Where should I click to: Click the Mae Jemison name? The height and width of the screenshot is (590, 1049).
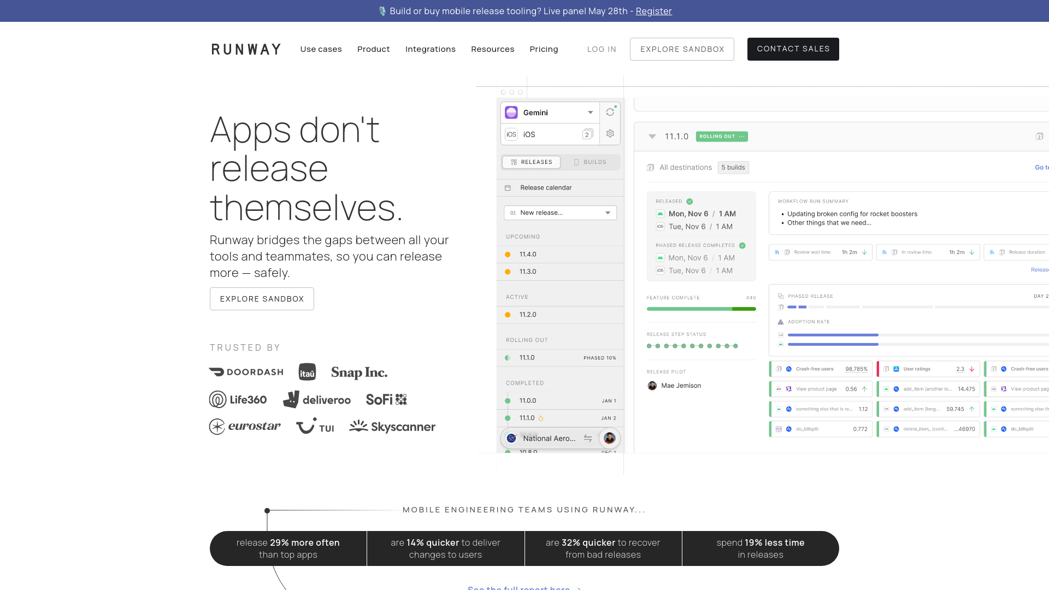tap(681, 386)
